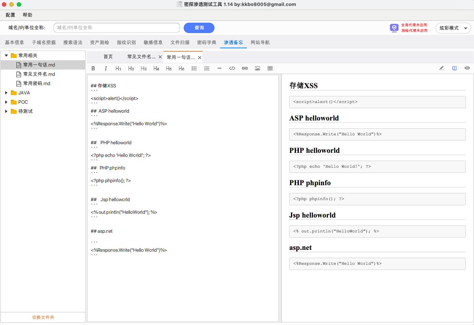Switch to 网站导航 tab
The width and height of the screenshot is (474, 325).
coord(260,42)
